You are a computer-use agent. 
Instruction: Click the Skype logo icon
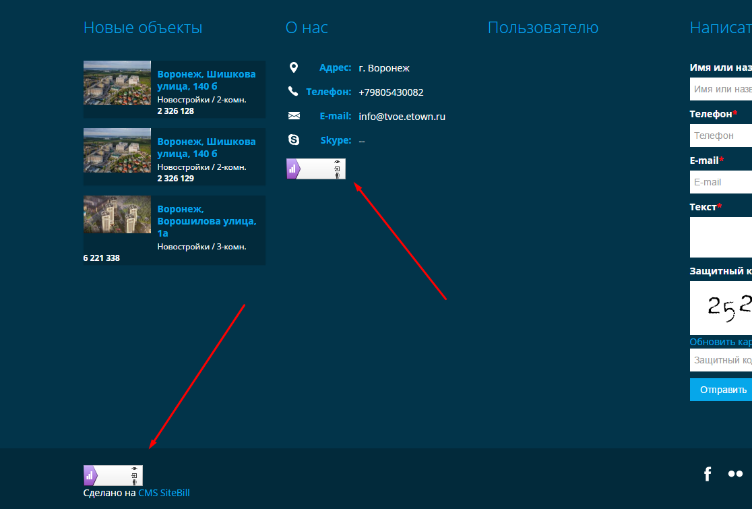[x=294, y=140]
